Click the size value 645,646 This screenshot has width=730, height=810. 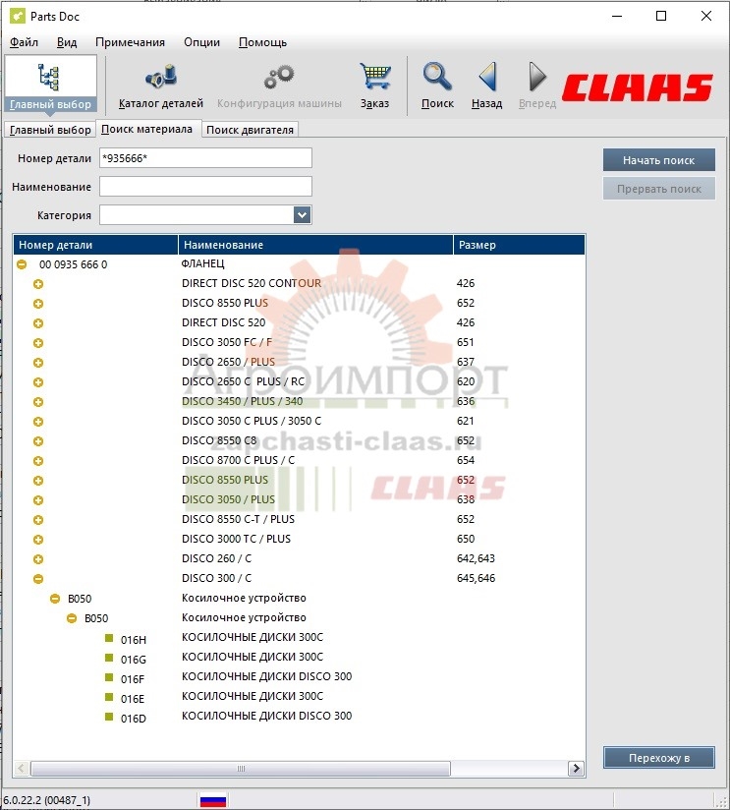coord(476,578)
